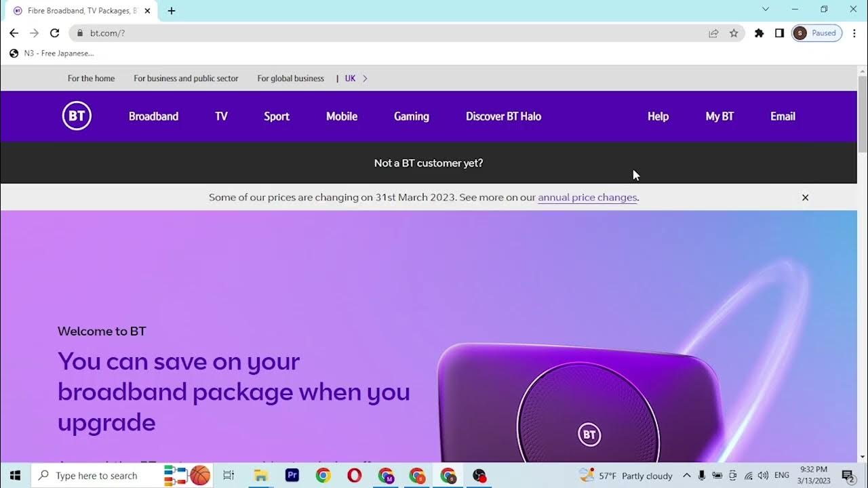This screenshot has width=868, height=488.
Task: Open Discover BT Halo
Action: click(x=503, y=117)
